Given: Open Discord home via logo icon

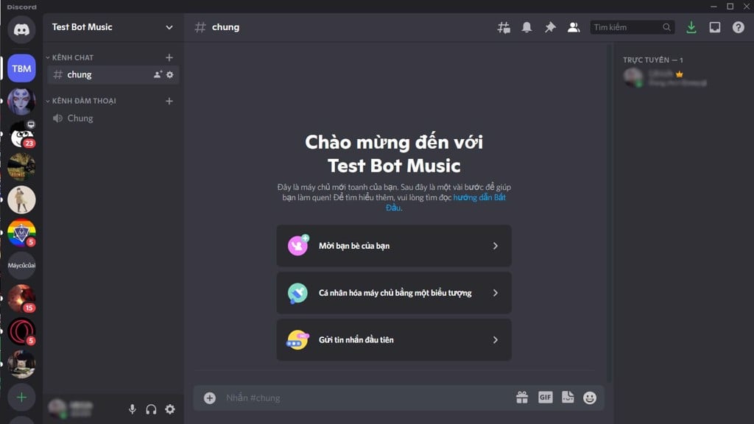Looking at the screenshot, I should coord(21,29).
